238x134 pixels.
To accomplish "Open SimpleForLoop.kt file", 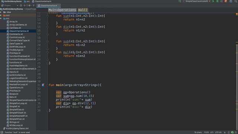I will 18,103.
